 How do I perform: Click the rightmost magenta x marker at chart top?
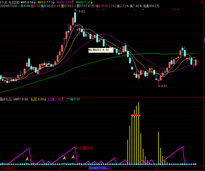[178, 10]
